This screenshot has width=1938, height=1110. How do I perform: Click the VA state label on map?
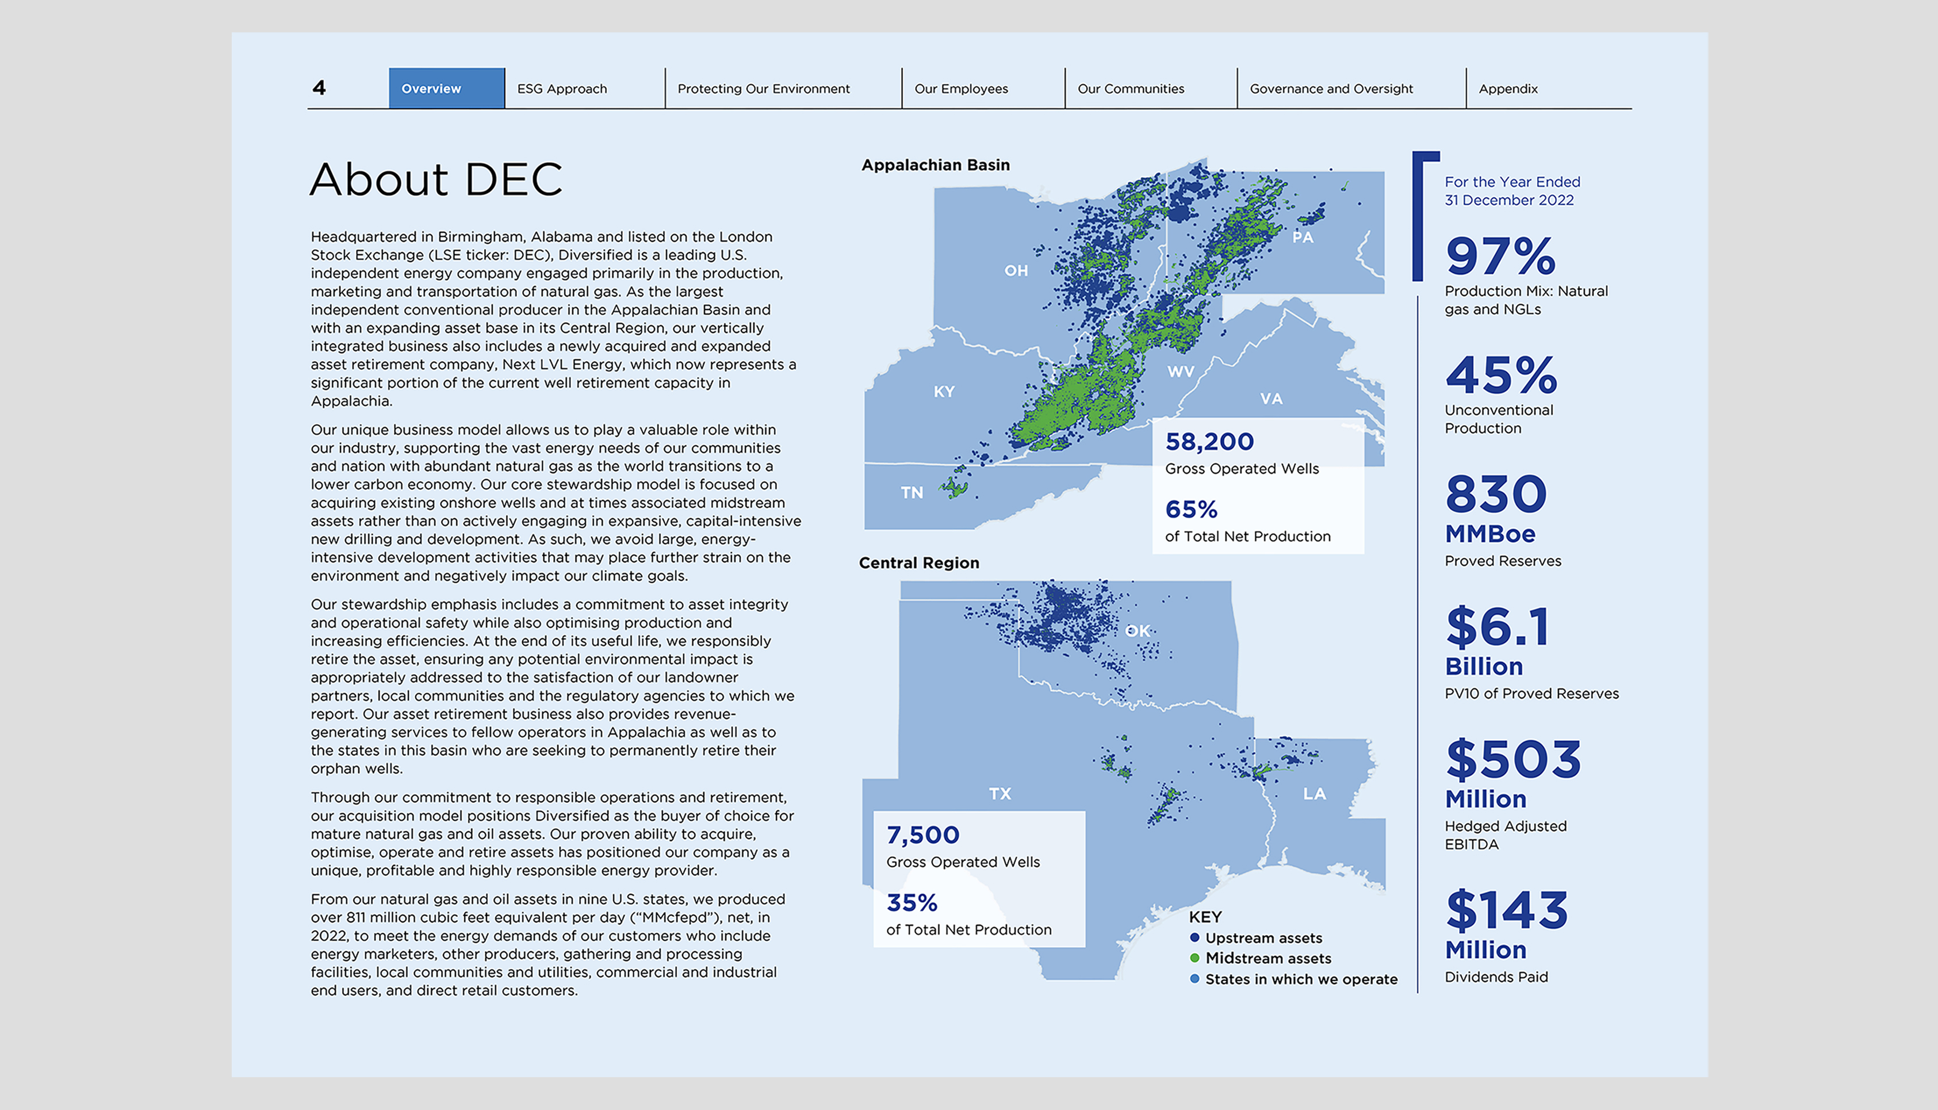1271,399
